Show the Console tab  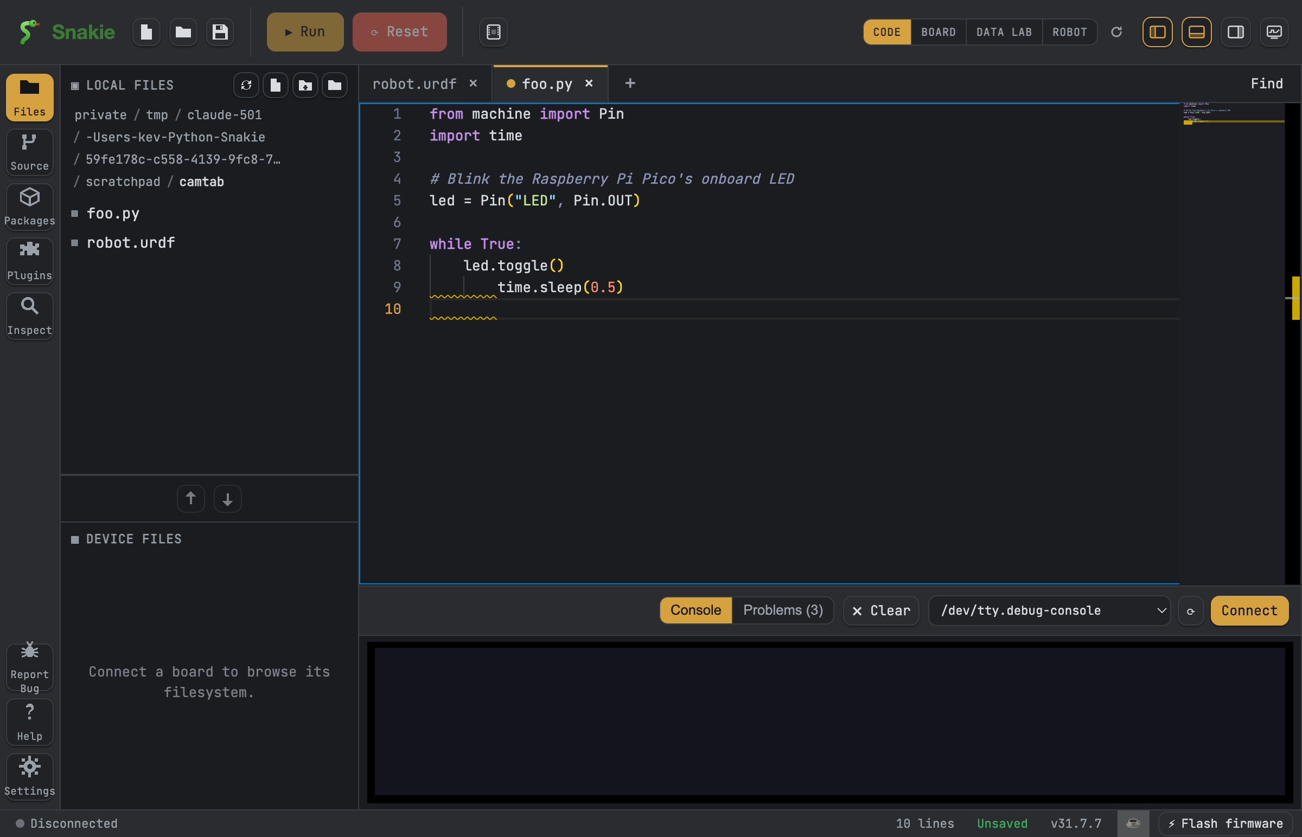click(x=695, y=611)
